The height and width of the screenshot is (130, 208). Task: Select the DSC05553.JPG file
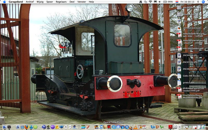point(179,62)
